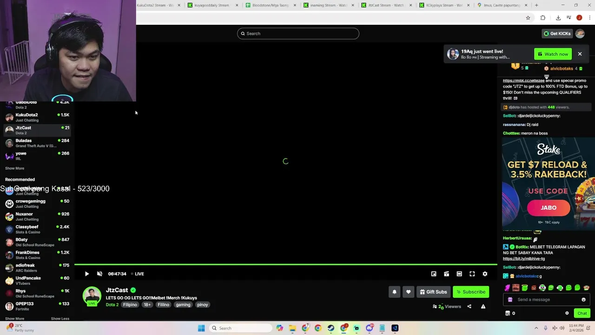
Task: Collapse Recommended list with Show Less
Action: 60,319
